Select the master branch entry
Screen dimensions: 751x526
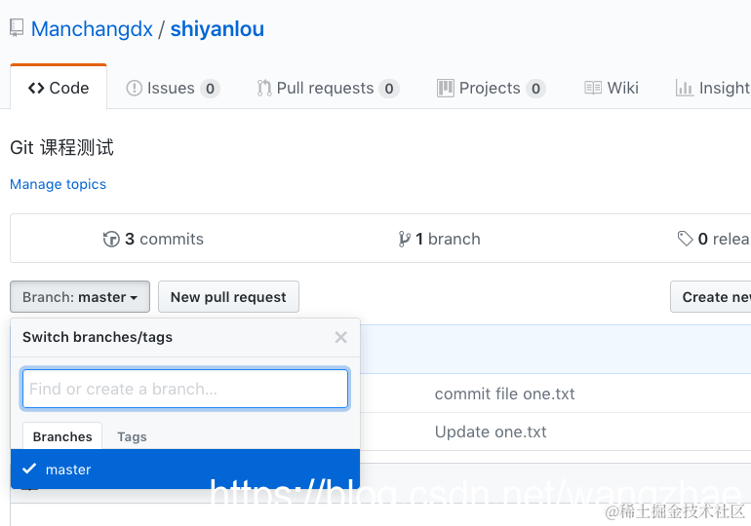point(185,470)
